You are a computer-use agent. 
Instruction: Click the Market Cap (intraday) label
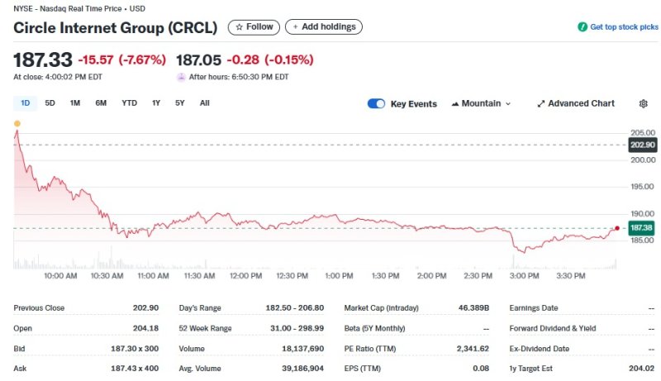pos(381,308)
